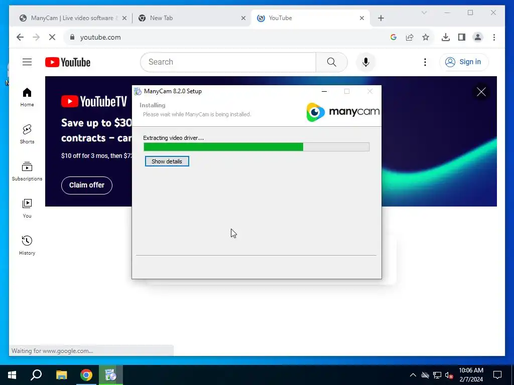Open a new Chrome tab

(x=380, y=18)
